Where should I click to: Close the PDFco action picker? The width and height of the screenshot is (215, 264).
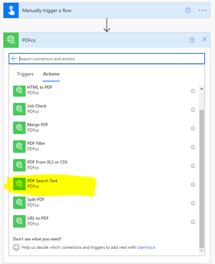coord(205,39)
